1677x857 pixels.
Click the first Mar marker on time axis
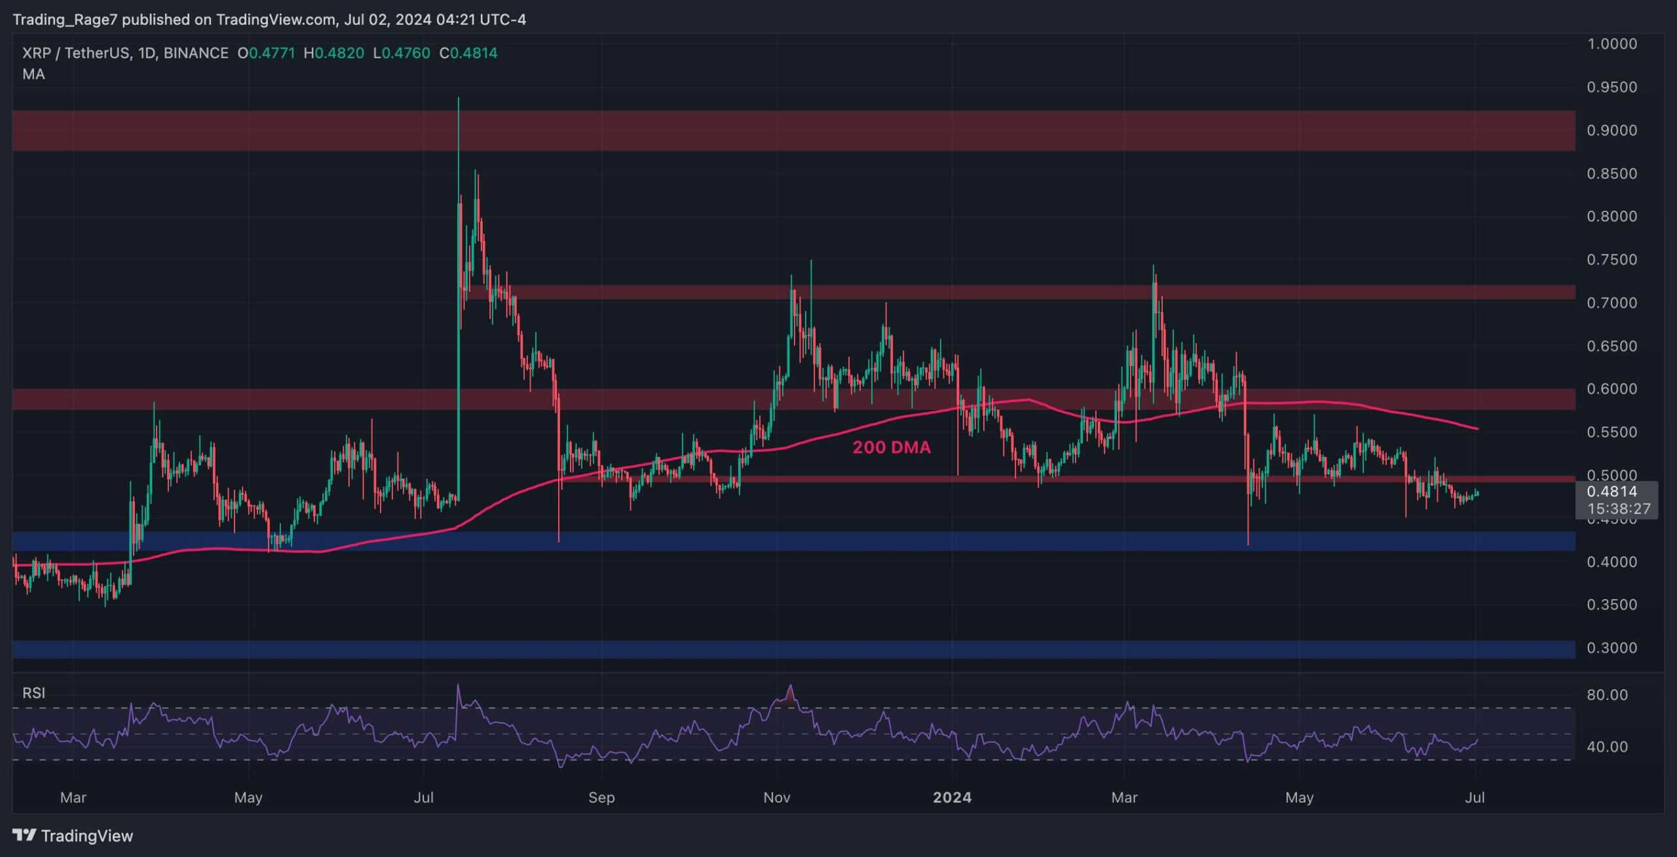click(x=73, y=797)
